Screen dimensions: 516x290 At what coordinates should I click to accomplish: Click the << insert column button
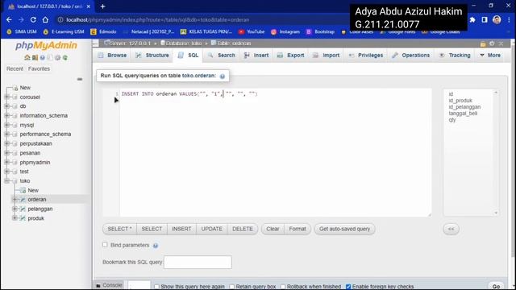[451, 229]
